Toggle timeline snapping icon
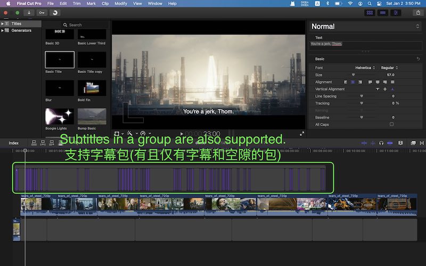The height and width of the screenshot is (266, 426). click(390, 143)
